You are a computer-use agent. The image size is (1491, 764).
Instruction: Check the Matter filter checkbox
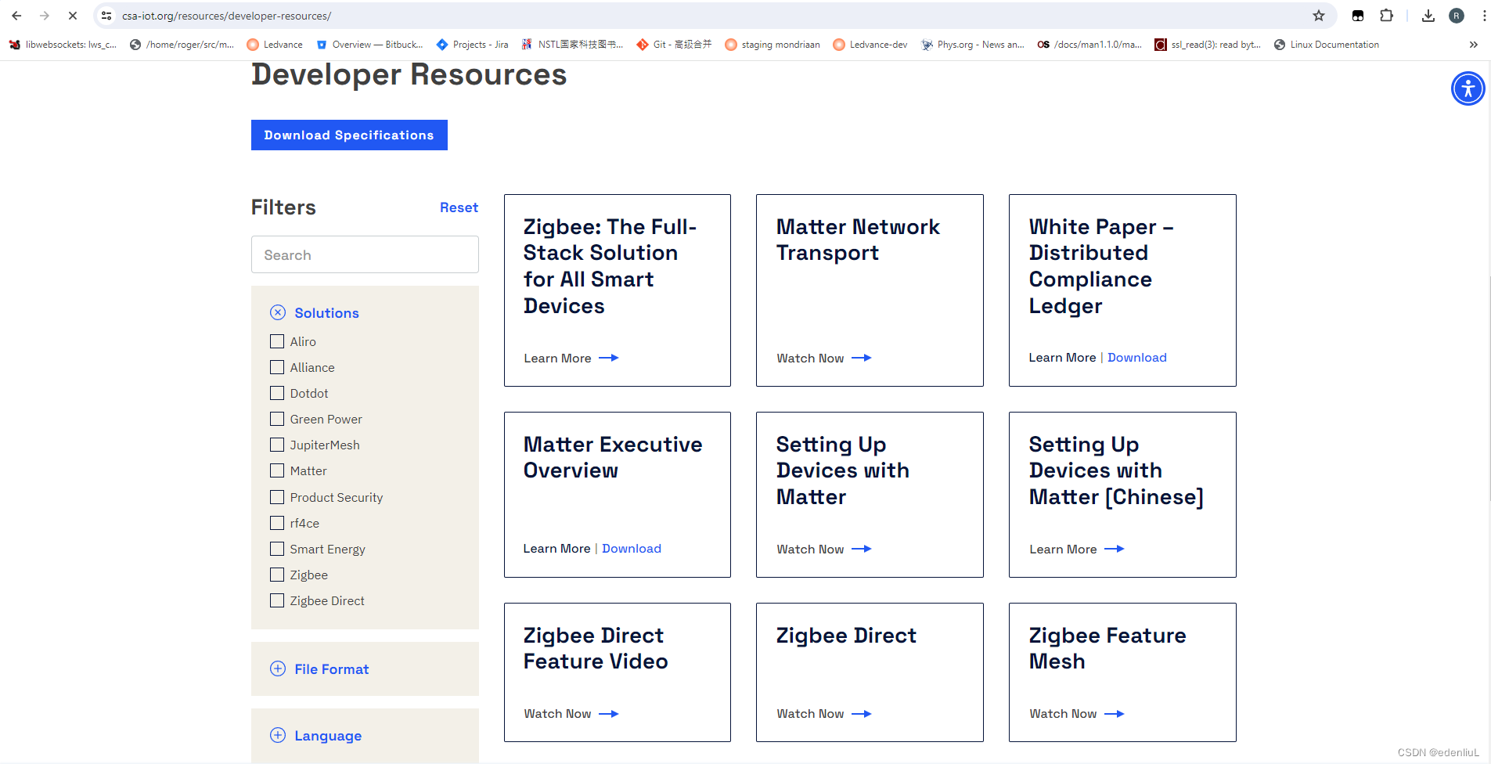277,470
